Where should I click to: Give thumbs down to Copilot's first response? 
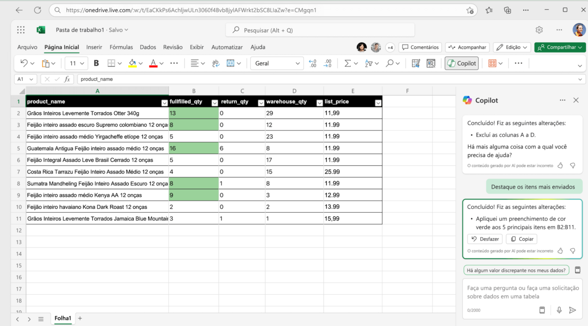click(572, 166)
